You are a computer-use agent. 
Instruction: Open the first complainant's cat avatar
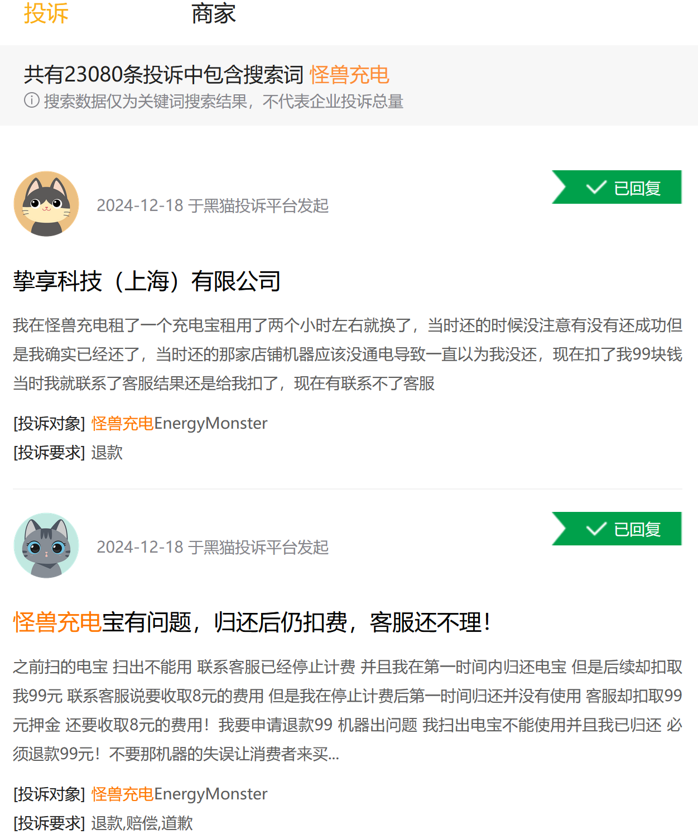[x=46, y=204]
